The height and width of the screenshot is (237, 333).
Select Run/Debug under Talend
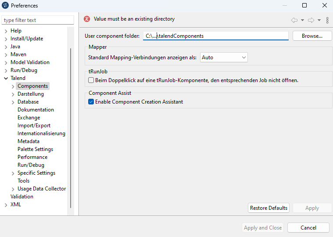point(31,165)
